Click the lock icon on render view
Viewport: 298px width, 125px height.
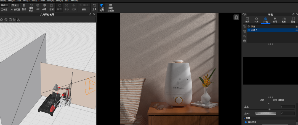click(x=236, y=17)
